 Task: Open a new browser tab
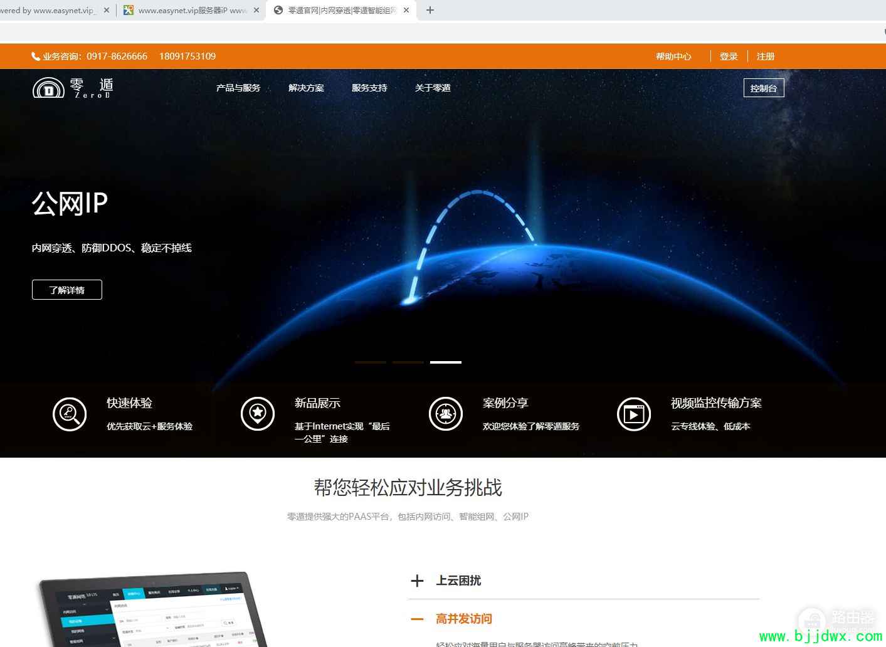430,10
